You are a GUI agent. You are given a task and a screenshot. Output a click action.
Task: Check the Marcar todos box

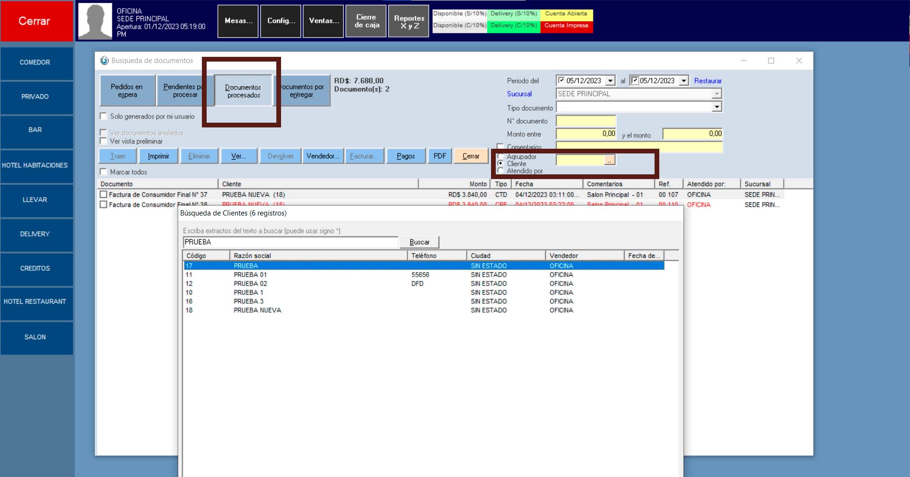click(103, 171)
